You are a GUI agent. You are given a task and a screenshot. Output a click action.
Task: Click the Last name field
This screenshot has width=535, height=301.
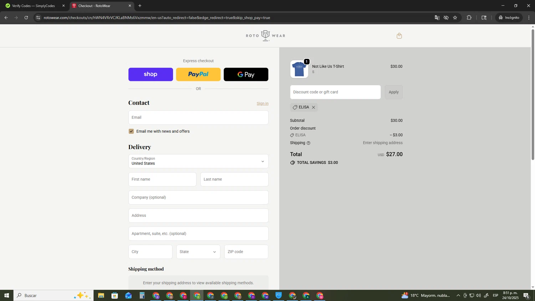[x=234, y=179]
